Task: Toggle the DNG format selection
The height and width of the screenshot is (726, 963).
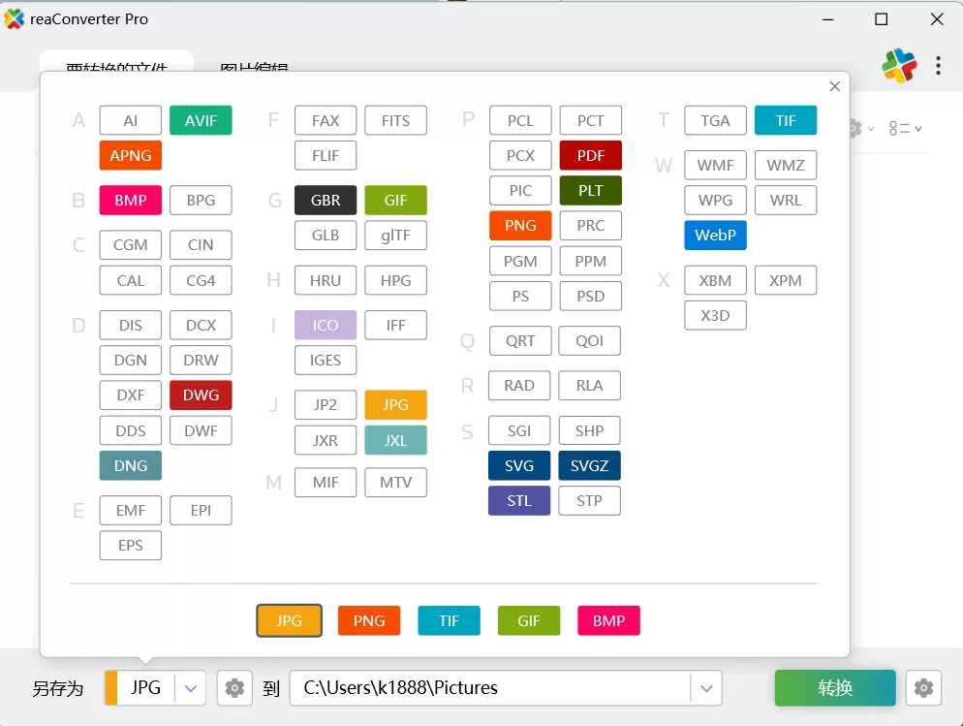Action: (x=130, y=465)
